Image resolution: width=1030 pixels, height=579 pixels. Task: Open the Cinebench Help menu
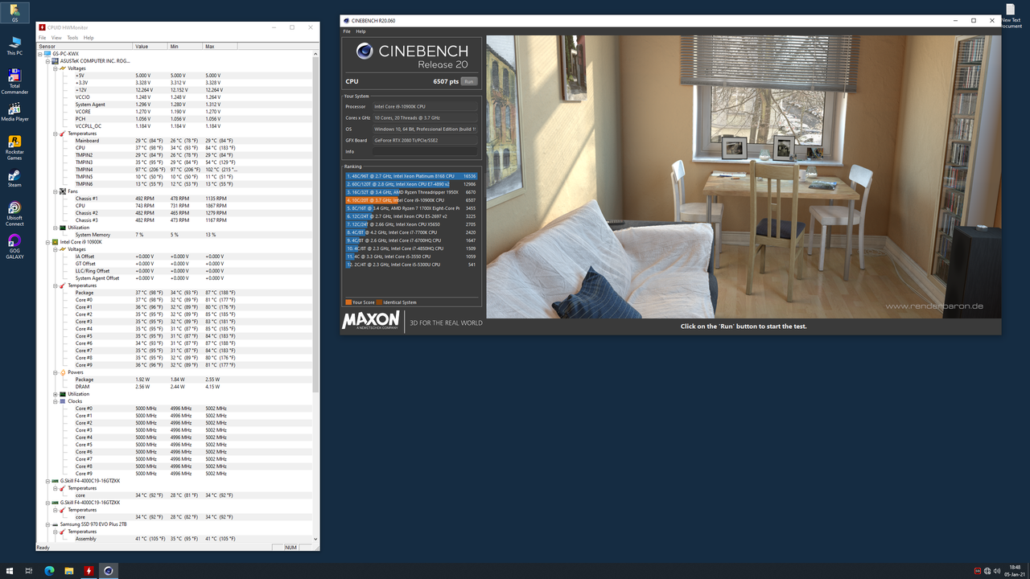(360, 31)
